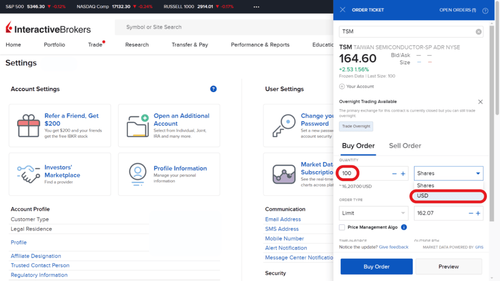Open the Order Type Limit dropdown

click(x=373, y=213)
